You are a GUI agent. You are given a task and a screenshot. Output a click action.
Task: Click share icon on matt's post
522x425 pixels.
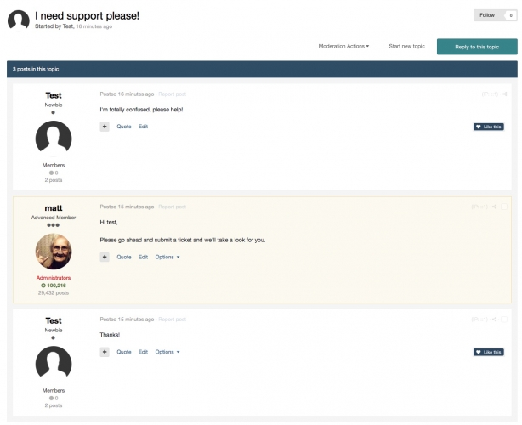click(494, 207)
